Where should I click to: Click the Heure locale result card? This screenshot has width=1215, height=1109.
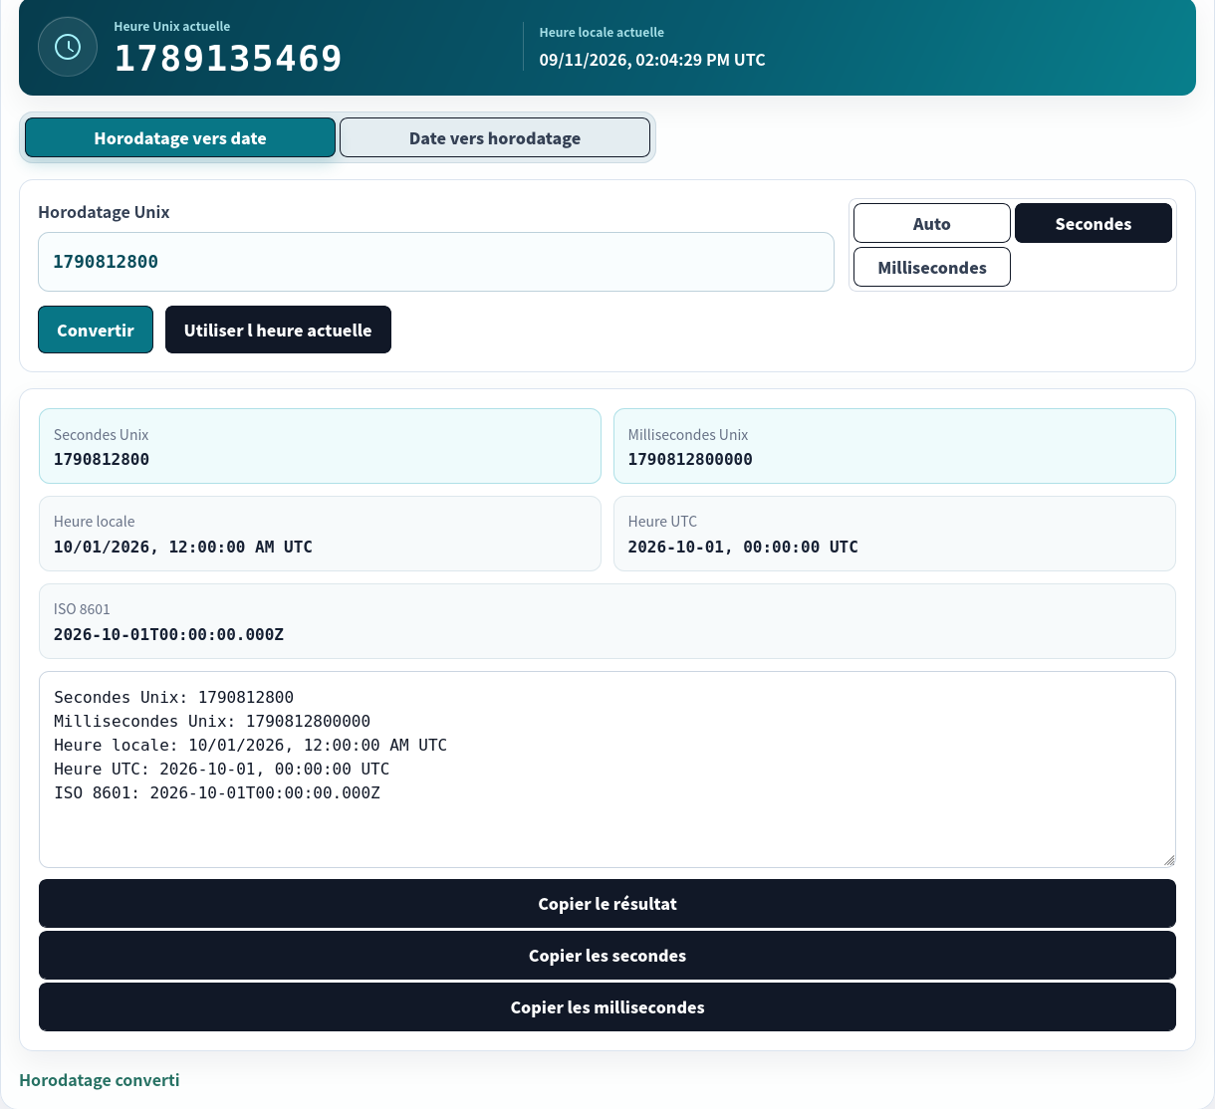320,534
